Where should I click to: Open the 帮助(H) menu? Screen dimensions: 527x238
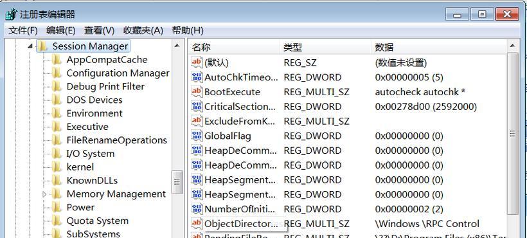tap(188, 31)
